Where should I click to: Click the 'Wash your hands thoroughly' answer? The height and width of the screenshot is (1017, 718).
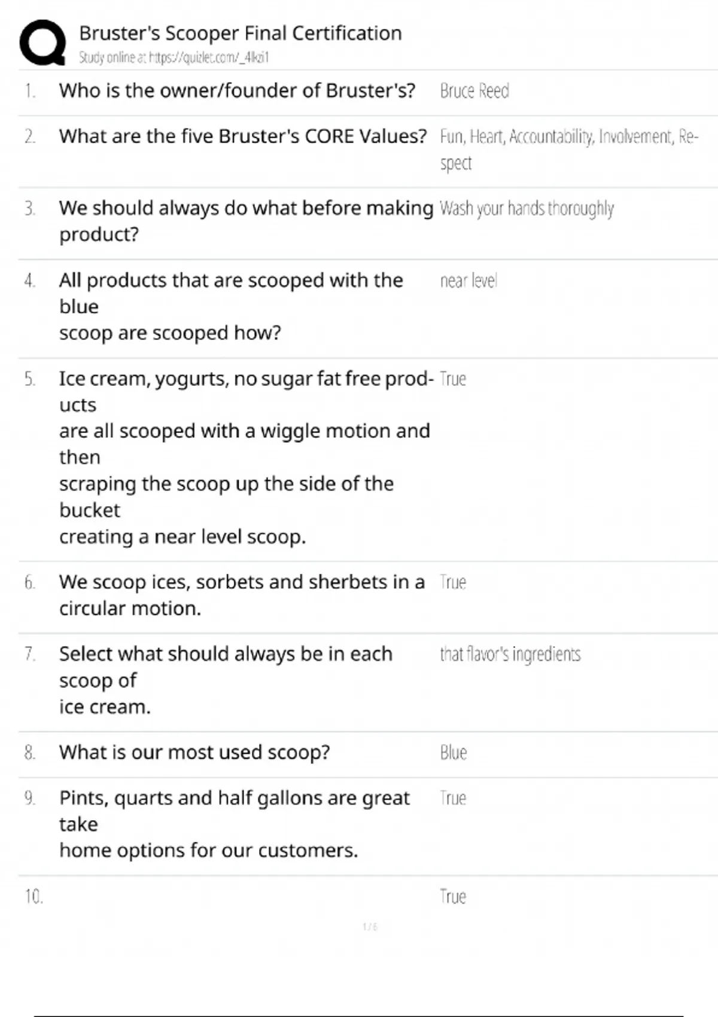click(x=527, y=208)
